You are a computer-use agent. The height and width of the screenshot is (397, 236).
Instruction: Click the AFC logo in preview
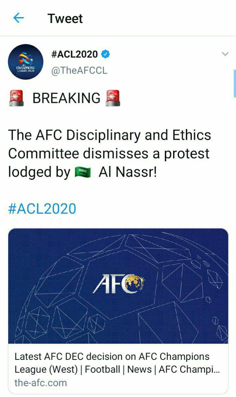click(118, 284)
